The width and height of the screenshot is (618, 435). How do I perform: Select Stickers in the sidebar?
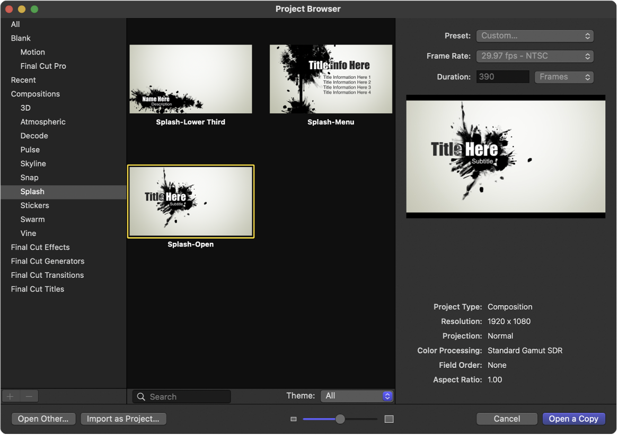[34, 205]
